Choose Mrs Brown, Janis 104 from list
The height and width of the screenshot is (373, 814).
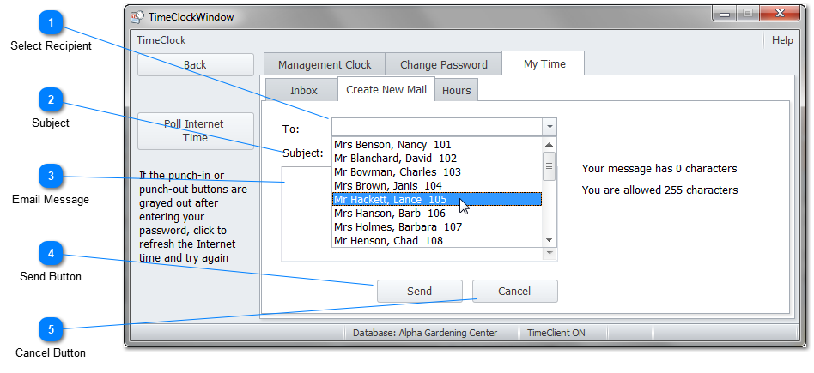click(436, 185)
